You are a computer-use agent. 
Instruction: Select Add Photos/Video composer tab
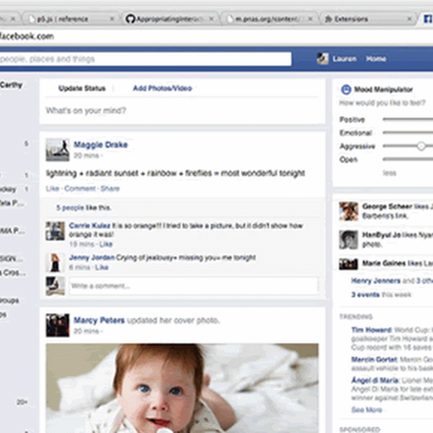pos(162,88)
